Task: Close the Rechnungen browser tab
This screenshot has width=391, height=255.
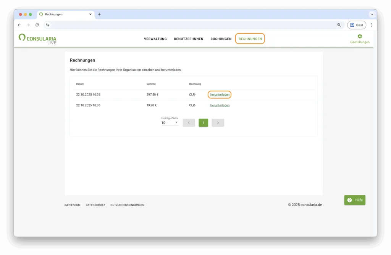Action: click(x=90, y=15)
